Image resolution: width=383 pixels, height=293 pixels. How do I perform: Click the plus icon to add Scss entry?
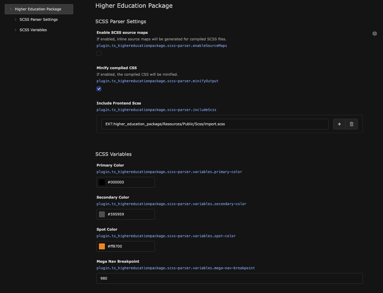pyautogui.click(x=339, y=124)
